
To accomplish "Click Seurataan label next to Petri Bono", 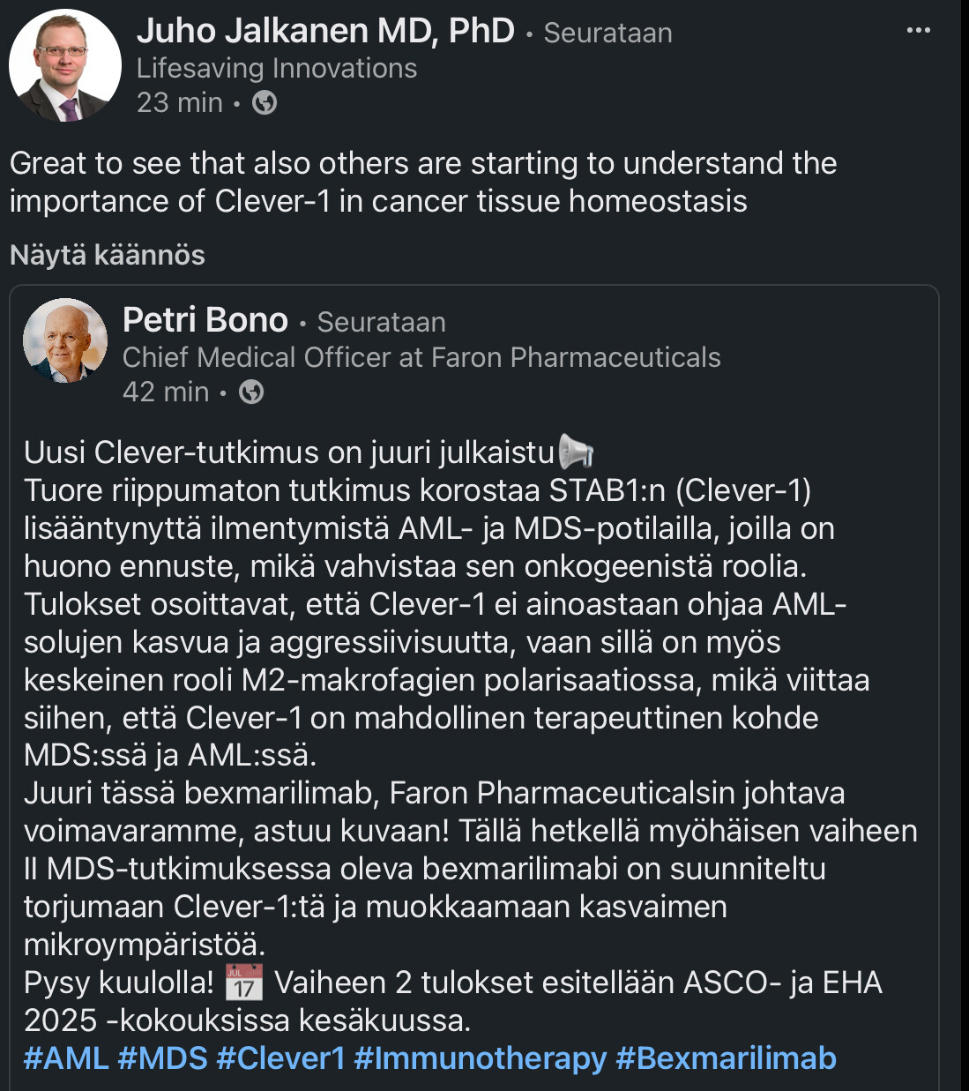I will 381,323.
